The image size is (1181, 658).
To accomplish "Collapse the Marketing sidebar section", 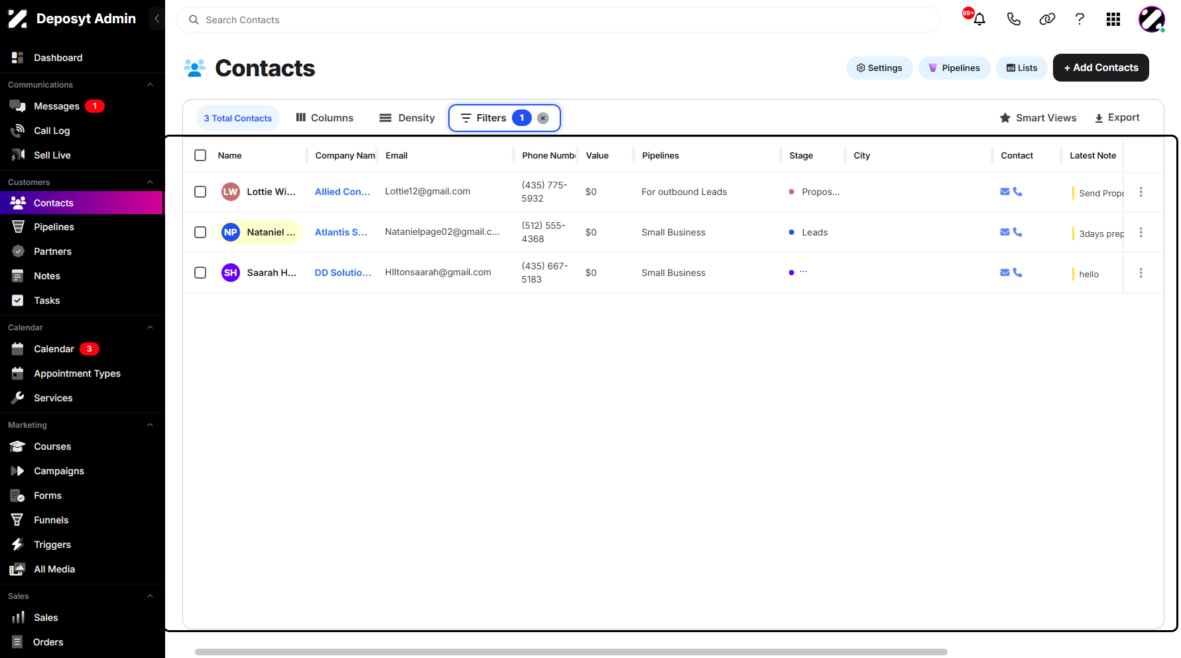I will point(150,425).
